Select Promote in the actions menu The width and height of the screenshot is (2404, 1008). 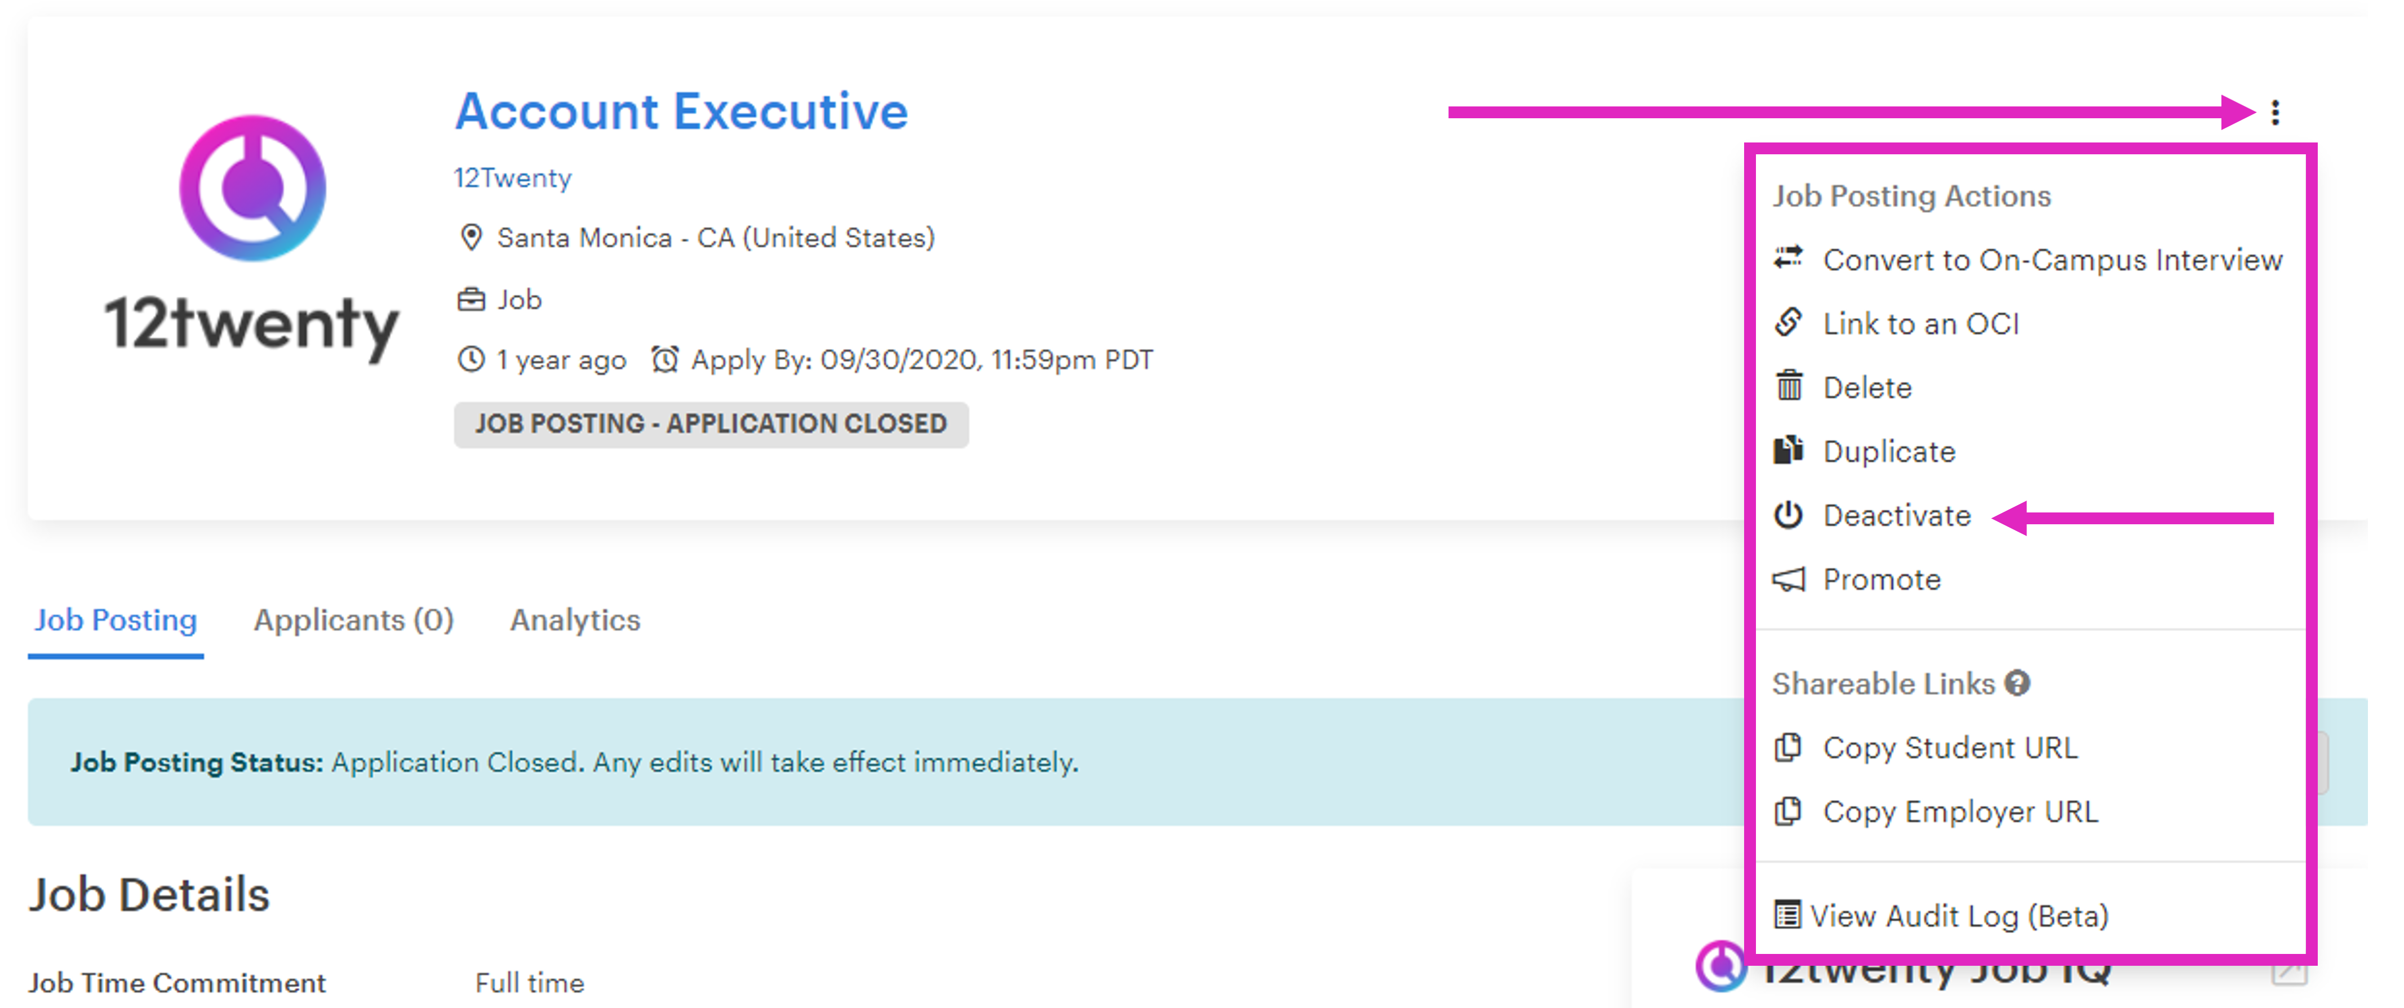tap(1882, 578)
